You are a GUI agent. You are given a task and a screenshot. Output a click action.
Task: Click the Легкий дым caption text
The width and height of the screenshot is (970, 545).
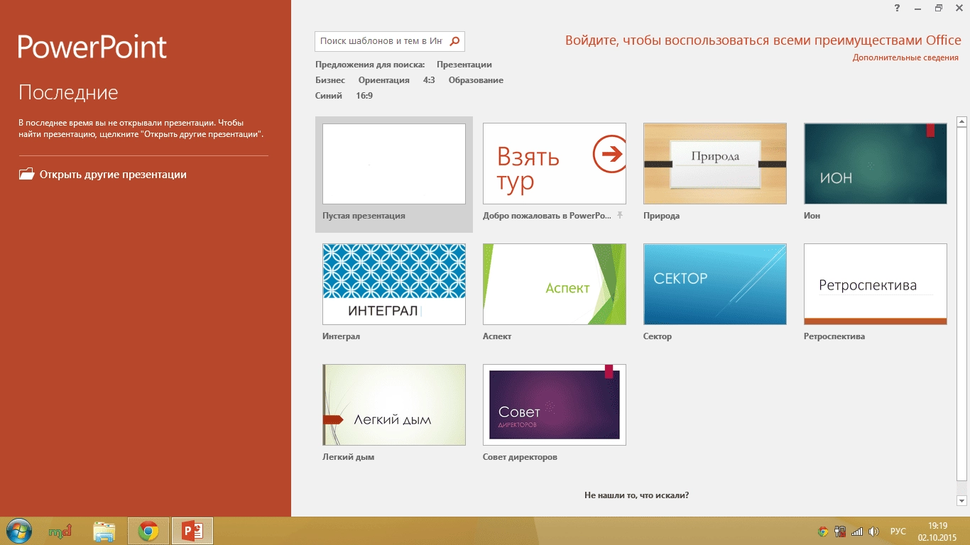pos(348,457)
